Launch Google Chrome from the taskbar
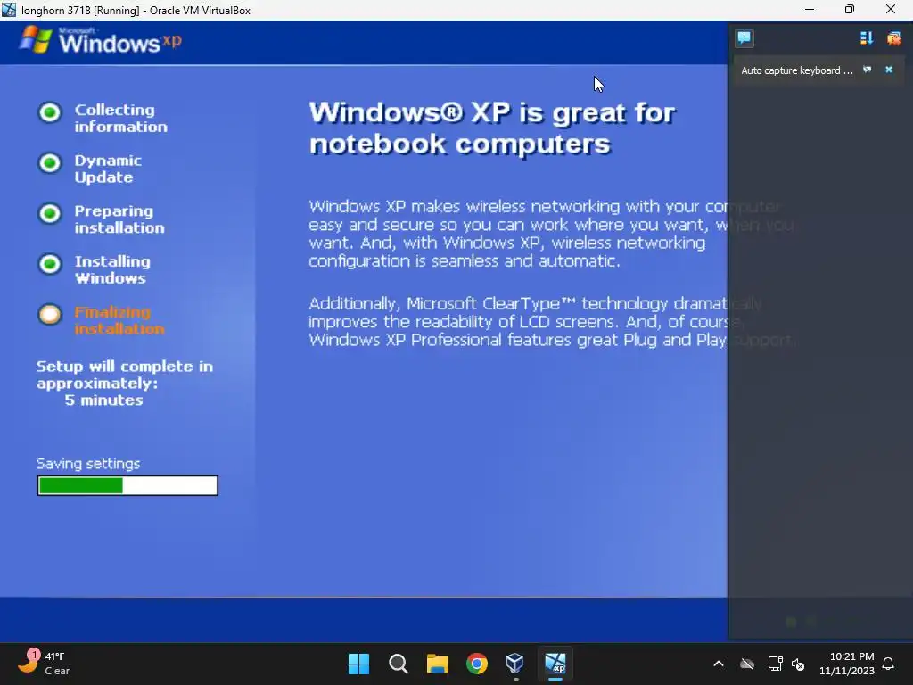The image size is (913, 685). [476, 664]
